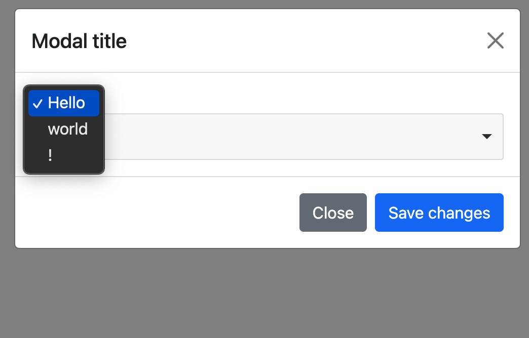
Task: Click the middle of the light gray select box
Action: tap(304, 137)
